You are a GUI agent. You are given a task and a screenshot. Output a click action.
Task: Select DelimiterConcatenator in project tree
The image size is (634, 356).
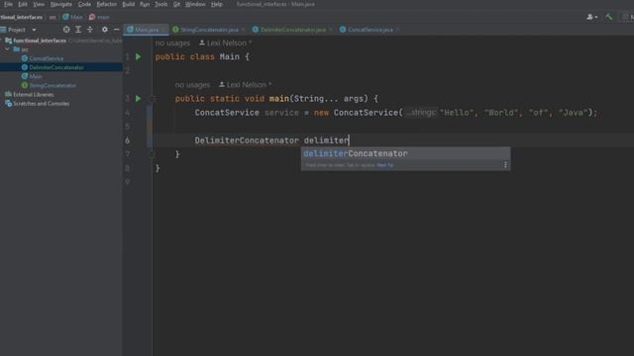56,67
